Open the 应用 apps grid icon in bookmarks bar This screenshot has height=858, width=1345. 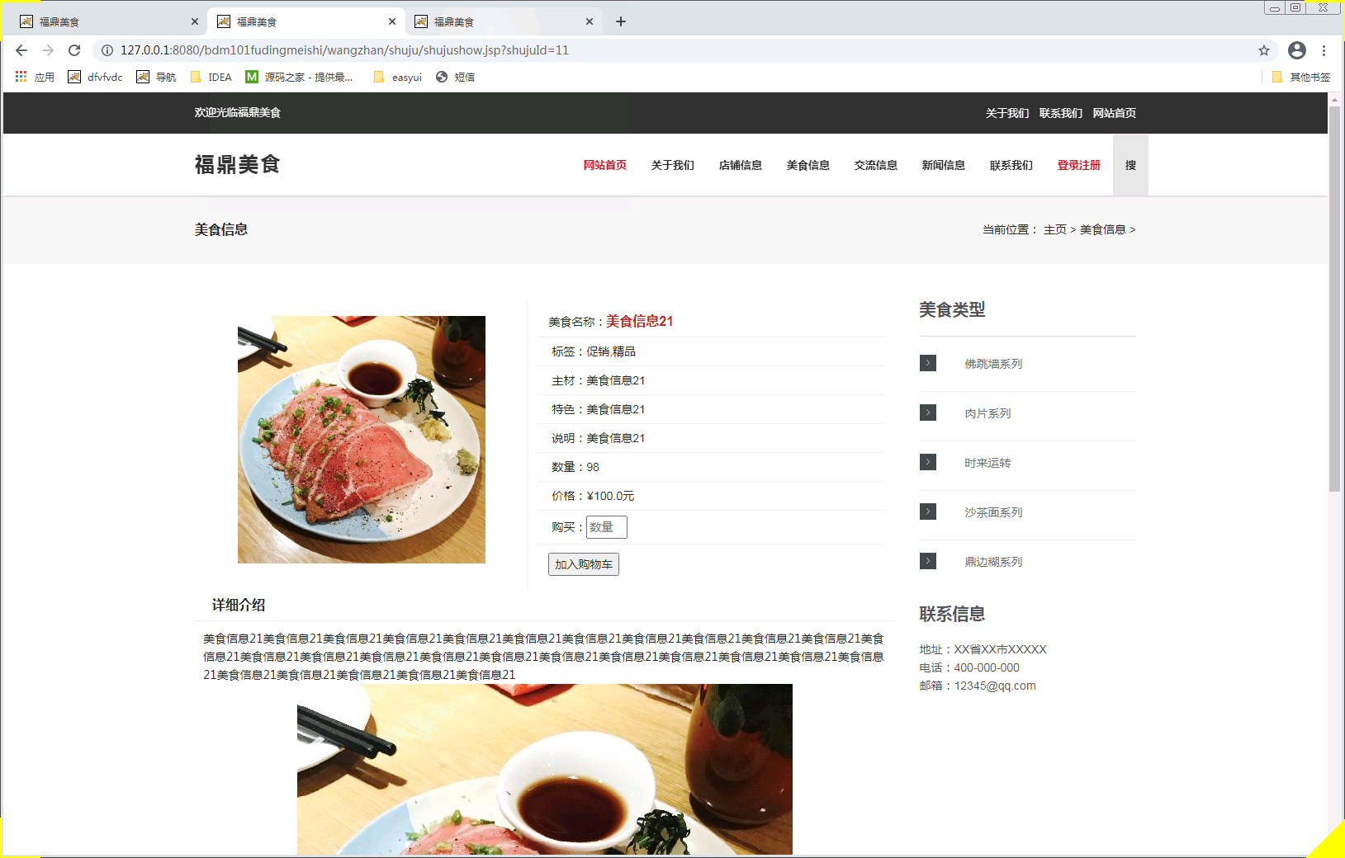(x=21, y=77)
